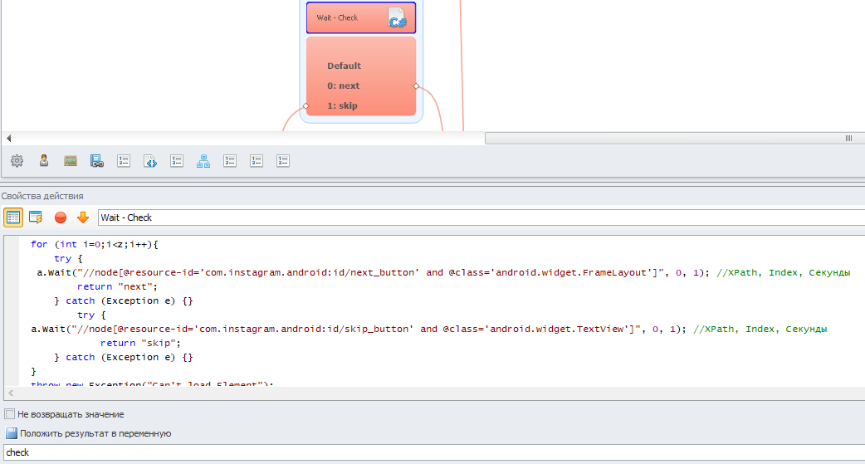Image resolution: width=865 pixels, height=464 pixels.
Task: Open the profile person icon
Action: [x=43, y=160]
